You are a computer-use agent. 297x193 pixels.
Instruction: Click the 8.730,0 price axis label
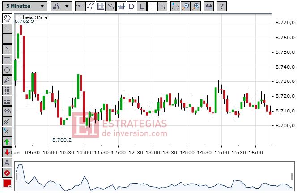[x=285, y=81]
